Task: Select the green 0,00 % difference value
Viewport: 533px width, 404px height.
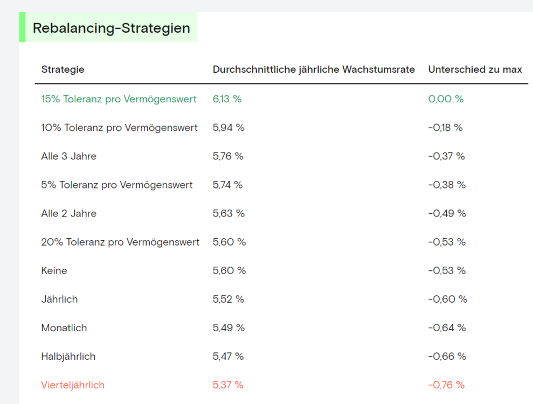Action: (446, 99)
